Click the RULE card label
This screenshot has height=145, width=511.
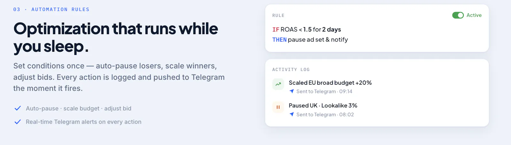[x=278, y=16]
